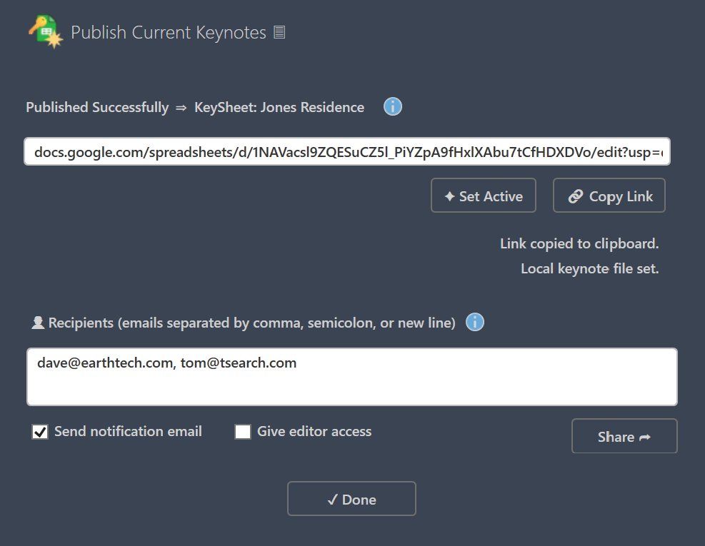Open the info tooltip beside Jones Residence
Image resolution: width=705 pixels, height=546 pixels.
(x=392, y=106)
